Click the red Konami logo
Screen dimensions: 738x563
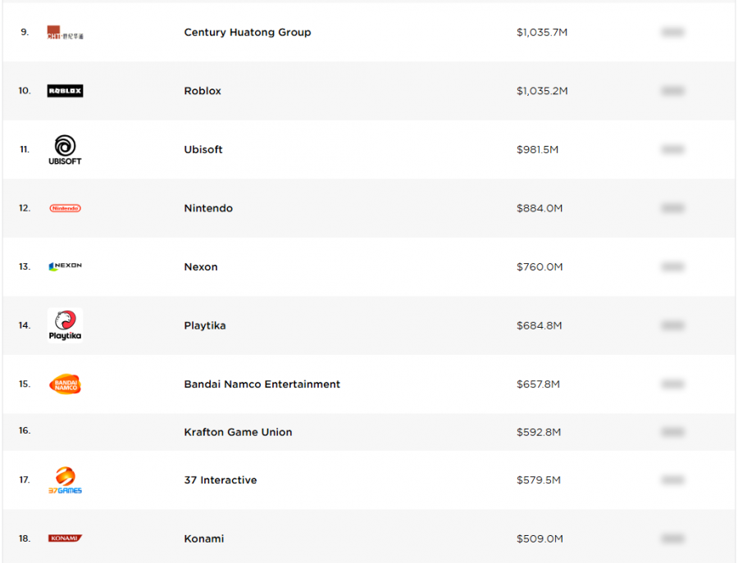click(65, 538)
